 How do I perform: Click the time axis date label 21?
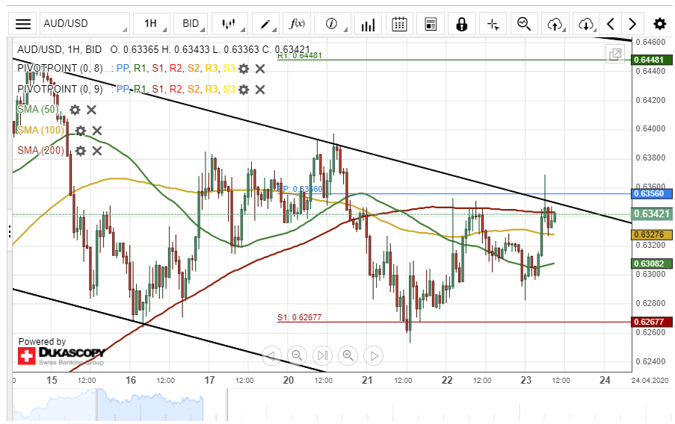[367, 380]
